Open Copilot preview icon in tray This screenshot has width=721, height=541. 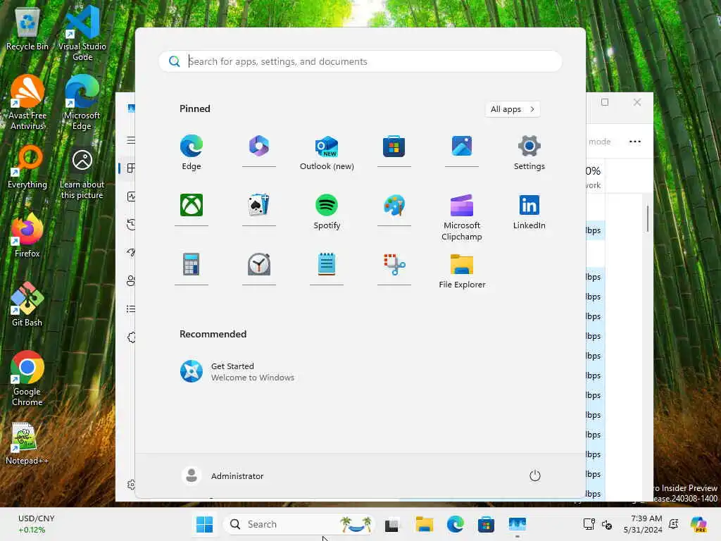698,524
